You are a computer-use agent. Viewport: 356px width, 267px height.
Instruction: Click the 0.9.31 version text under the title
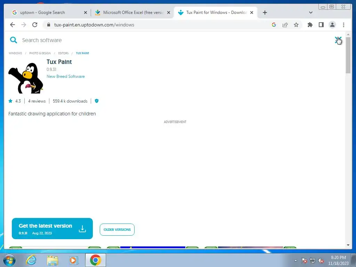coord(51,70)
